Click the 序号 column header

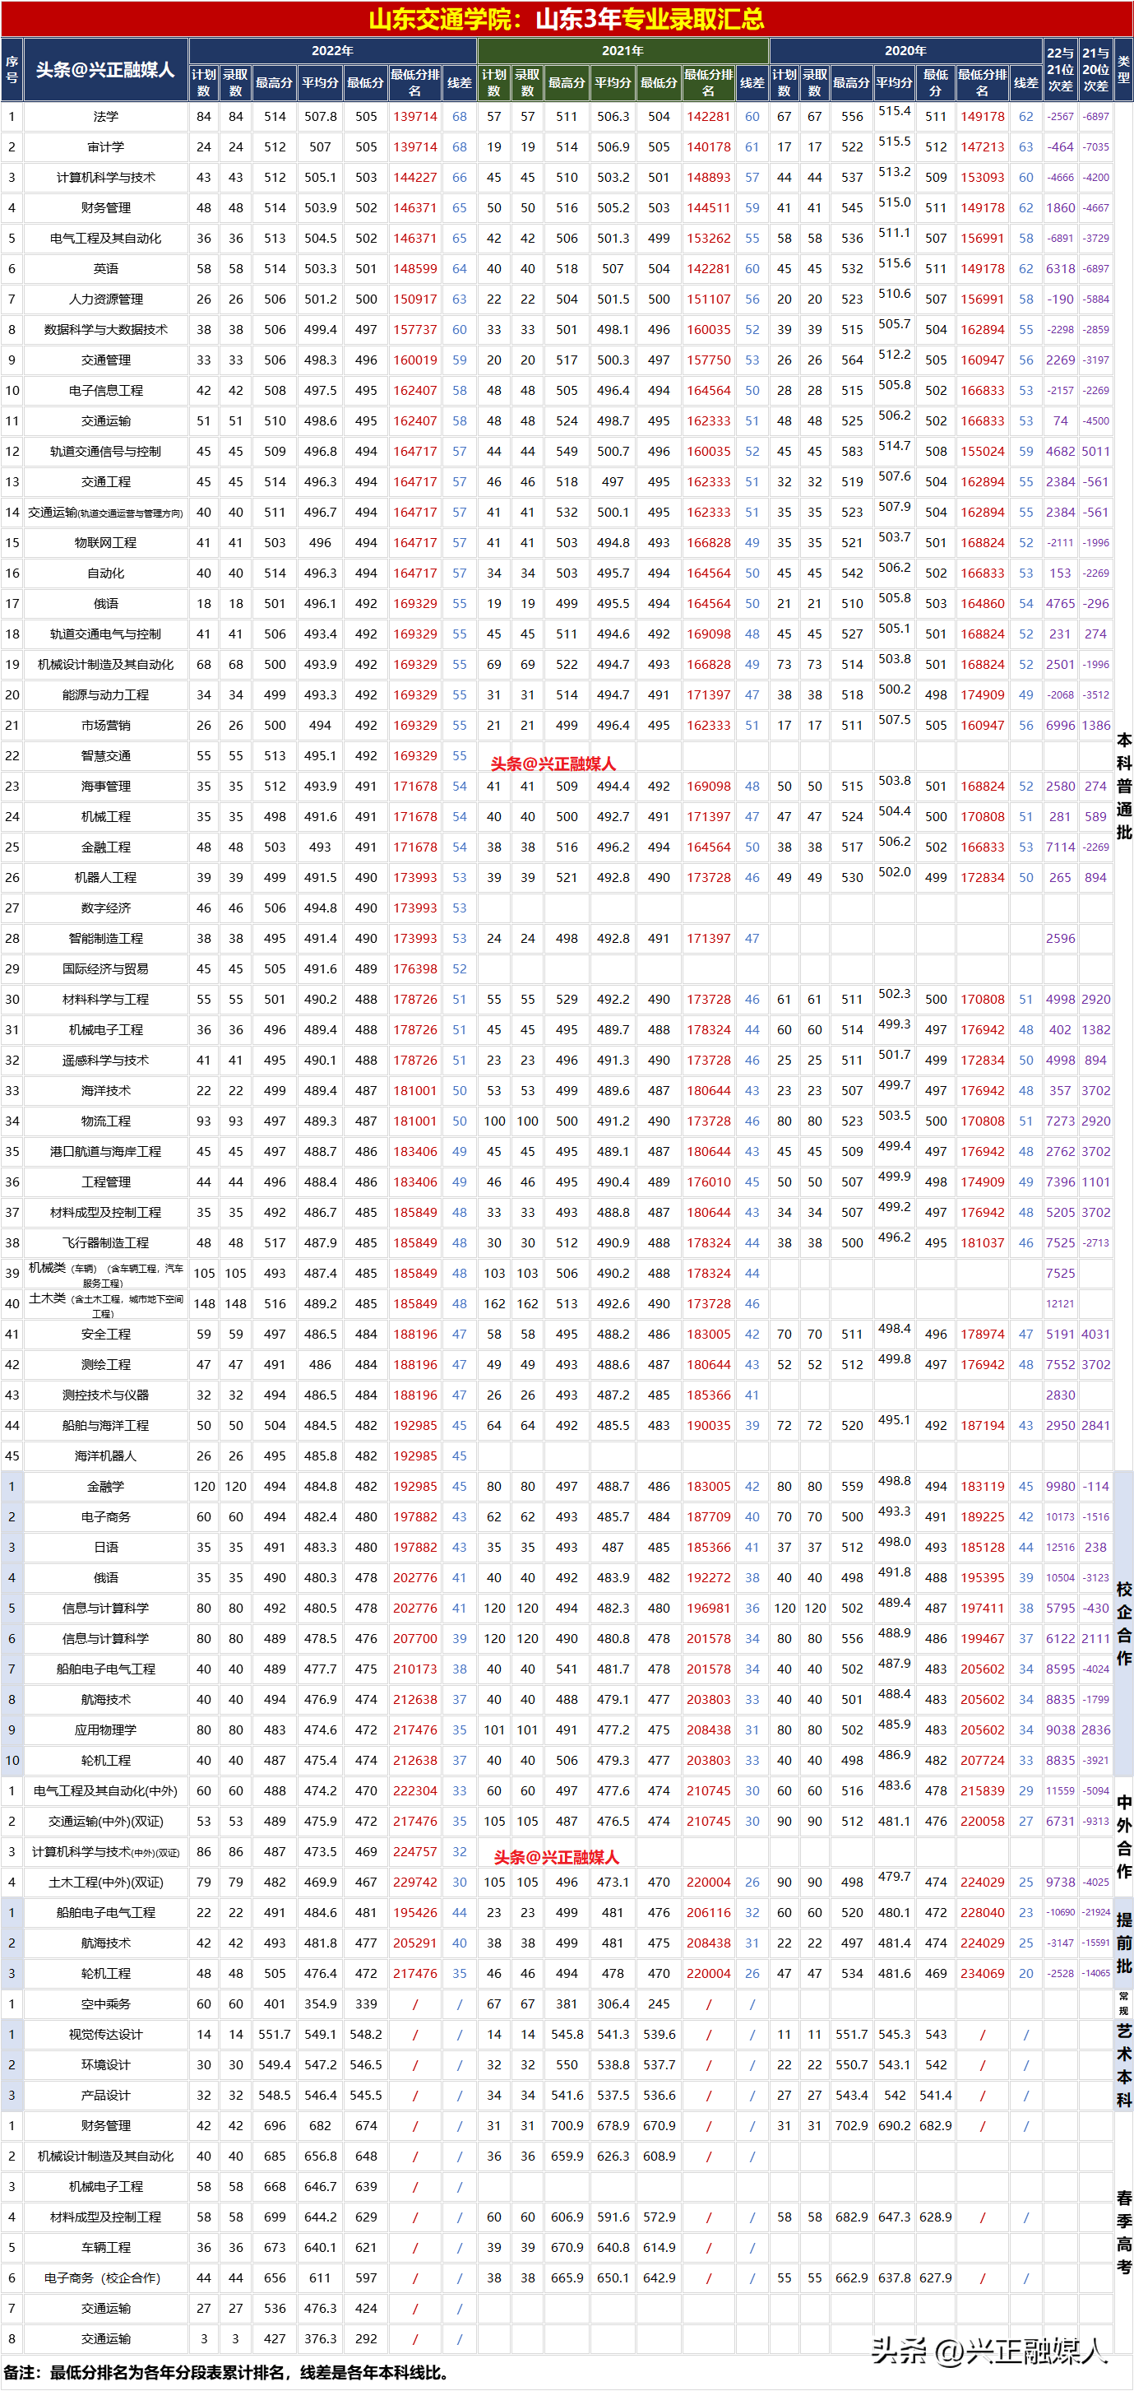(12, 70)
